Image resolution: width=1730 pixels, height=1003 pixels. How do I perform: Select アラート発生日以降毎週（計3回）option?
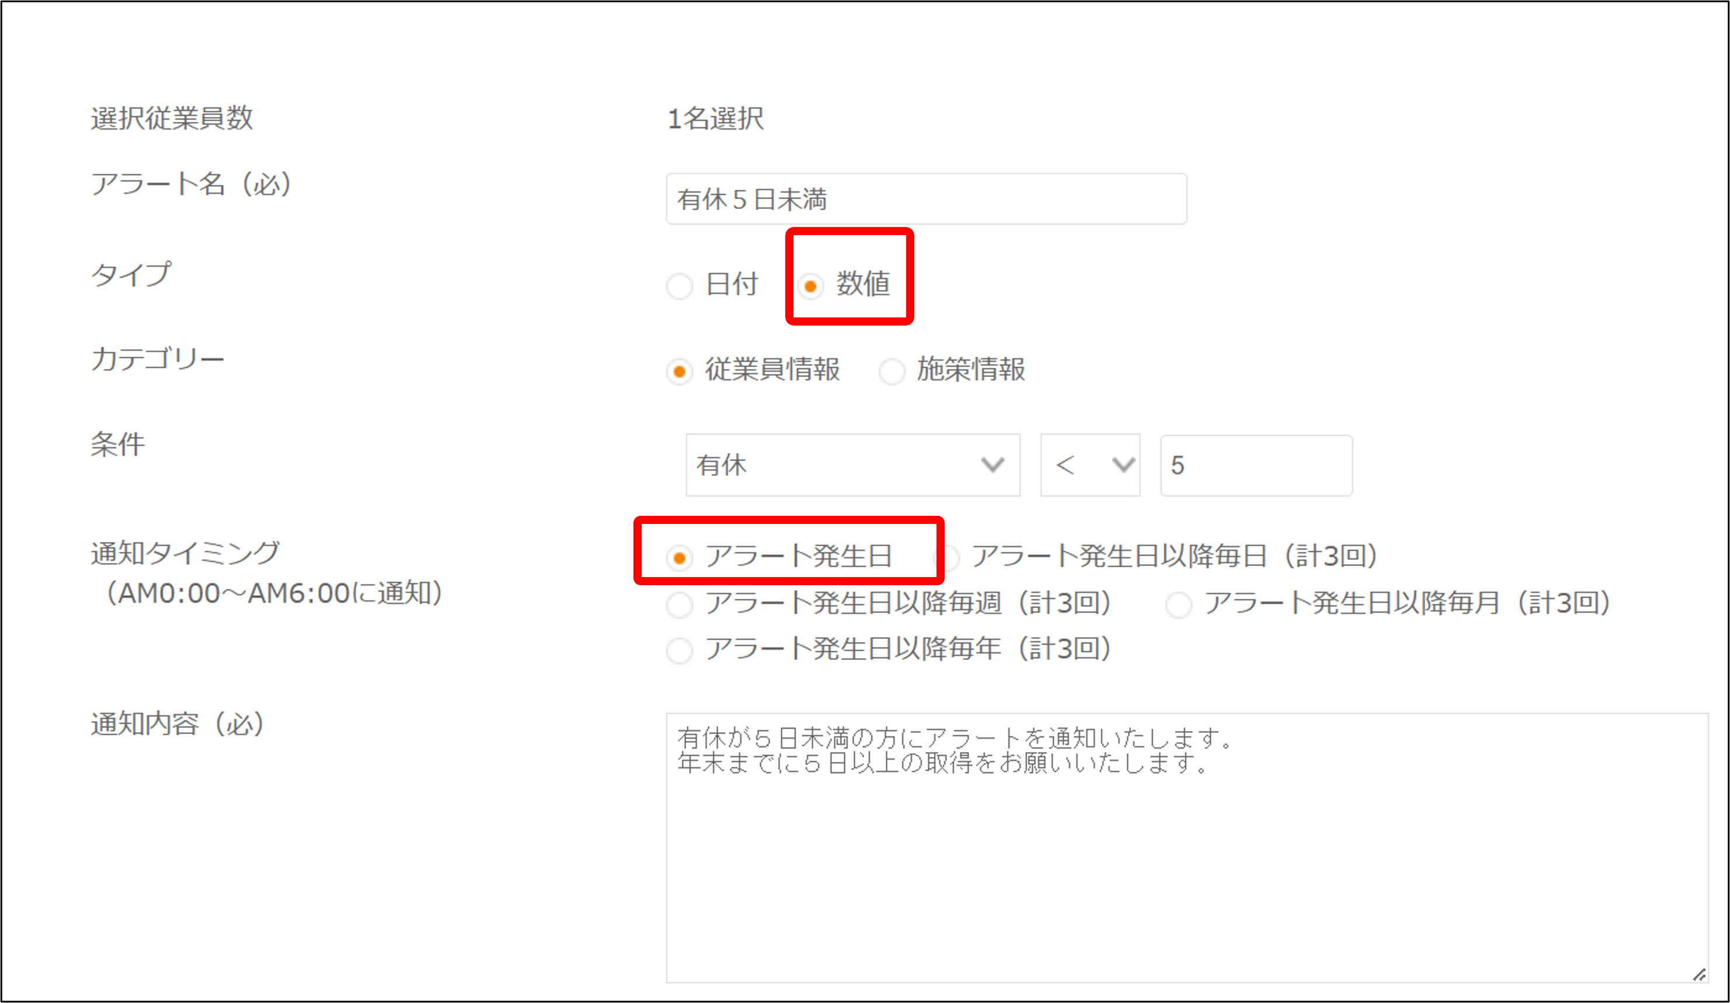pos(680,604)
